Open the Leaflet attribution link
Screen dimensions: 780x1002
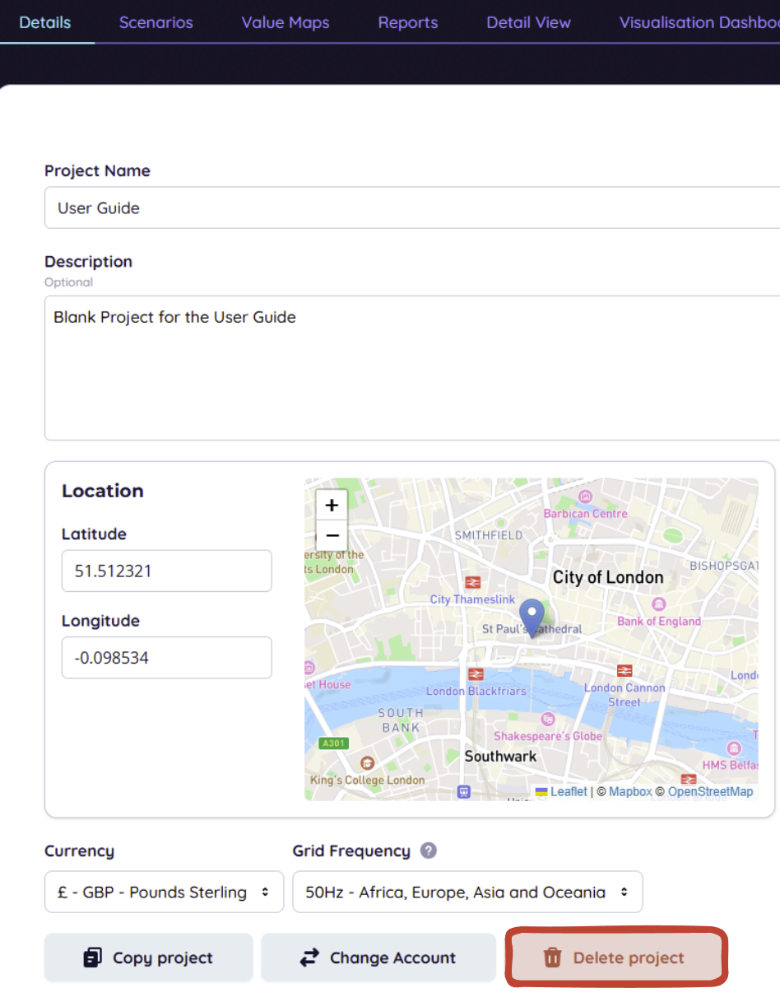569,791
